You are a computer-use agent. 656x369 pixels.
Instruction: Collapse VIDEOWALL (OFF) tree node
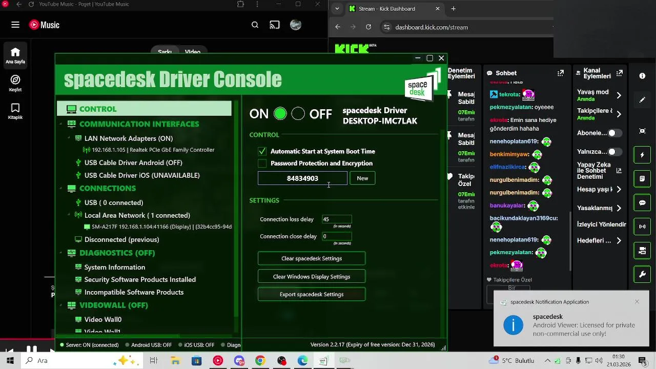(x=60, y=305)
